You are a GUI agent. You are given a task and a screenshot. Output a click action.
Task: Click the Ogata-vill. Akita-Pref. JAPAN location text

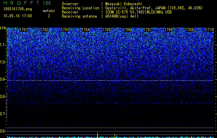(x=154, y=8)
